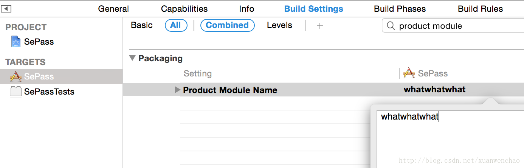The width and height of the screenshot is (524, 168).
Task: Hide the project navigator sidebar toggle icon
Action: (7, 8)
